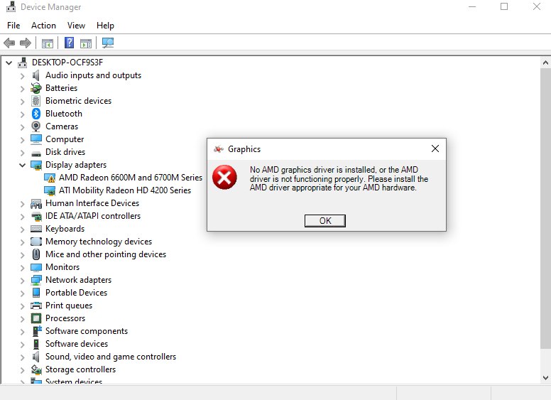Click the Mice and other pointing devices icon

pos(36,254)
